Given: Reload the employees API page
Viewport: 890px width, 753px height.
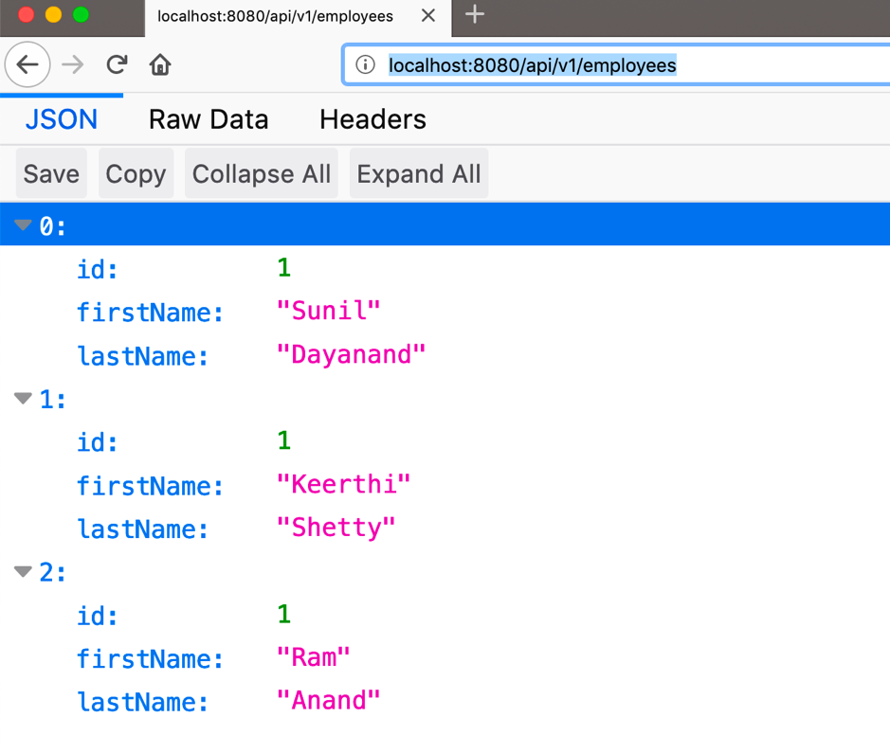Looking at the screenshot, I should click(116, 64).
